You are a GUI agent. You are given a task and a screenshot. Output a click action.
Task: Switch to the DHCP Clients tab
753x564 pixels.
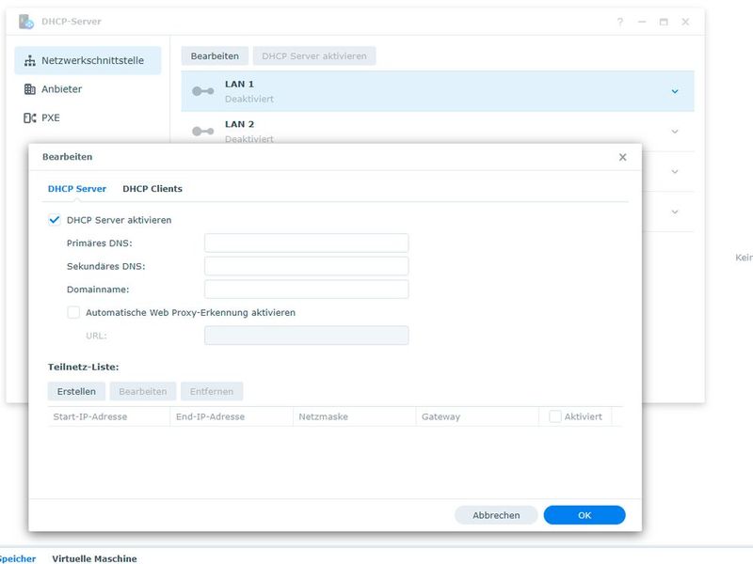click(x=152, y=188)
